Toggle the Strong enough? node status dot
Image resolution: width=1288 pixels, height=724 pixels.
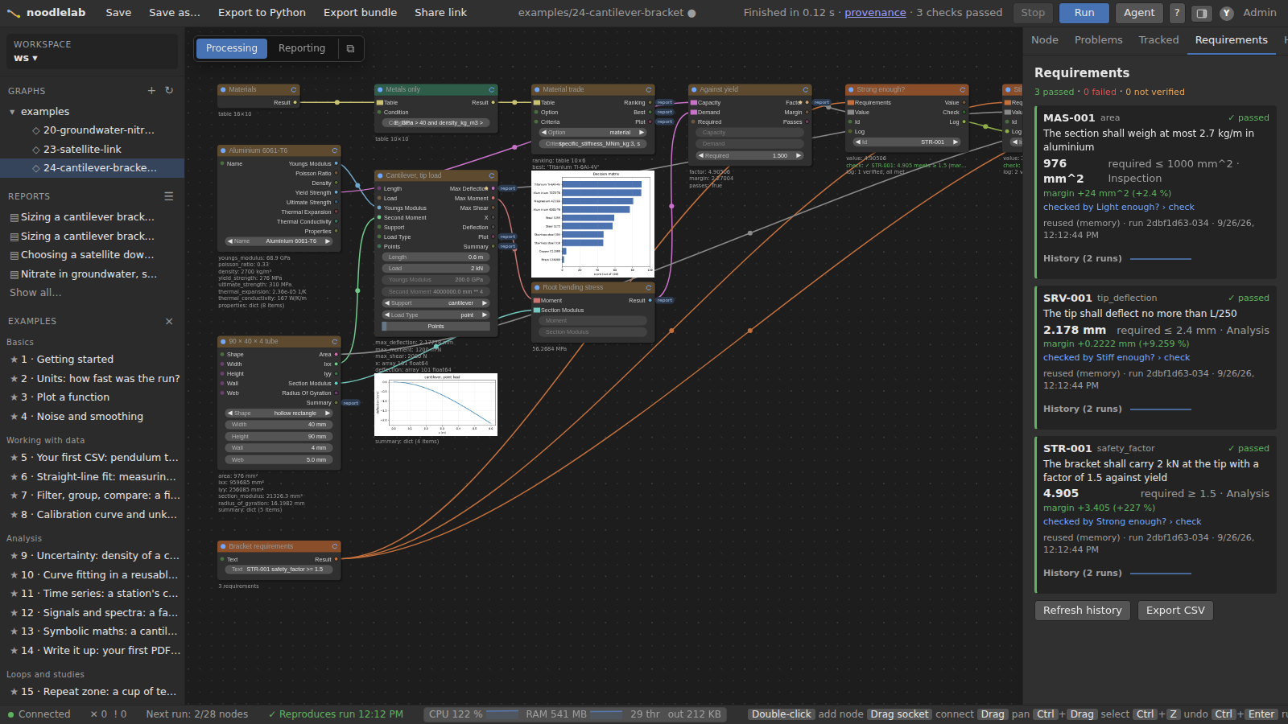point(851,90)
